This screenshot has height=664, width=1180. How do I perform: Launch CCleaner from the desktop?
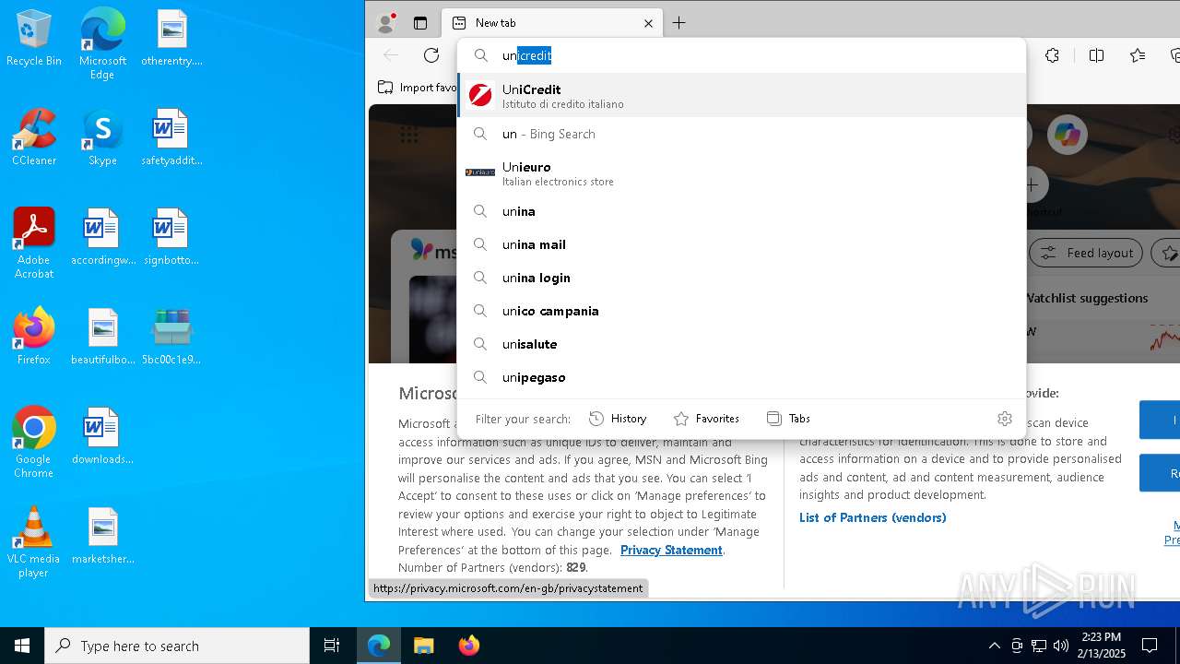click(34, 138)
